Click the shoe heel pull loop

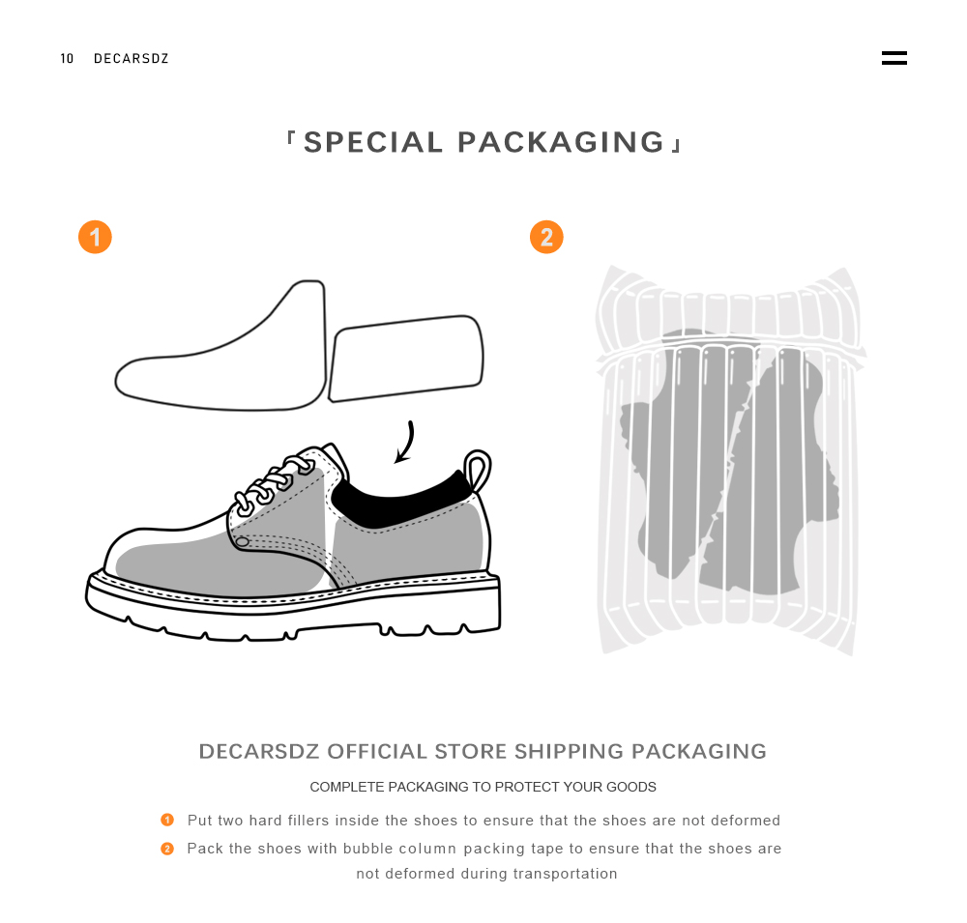point(477,470)
